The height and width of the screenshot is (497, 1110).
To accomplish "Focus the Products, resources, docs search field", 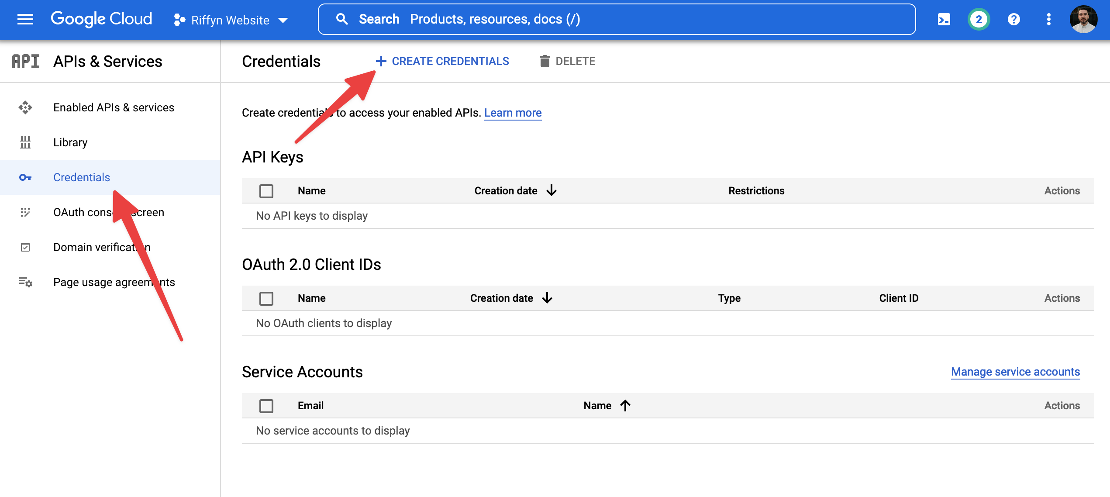I will pyautogui.click(x=617, y=19).
